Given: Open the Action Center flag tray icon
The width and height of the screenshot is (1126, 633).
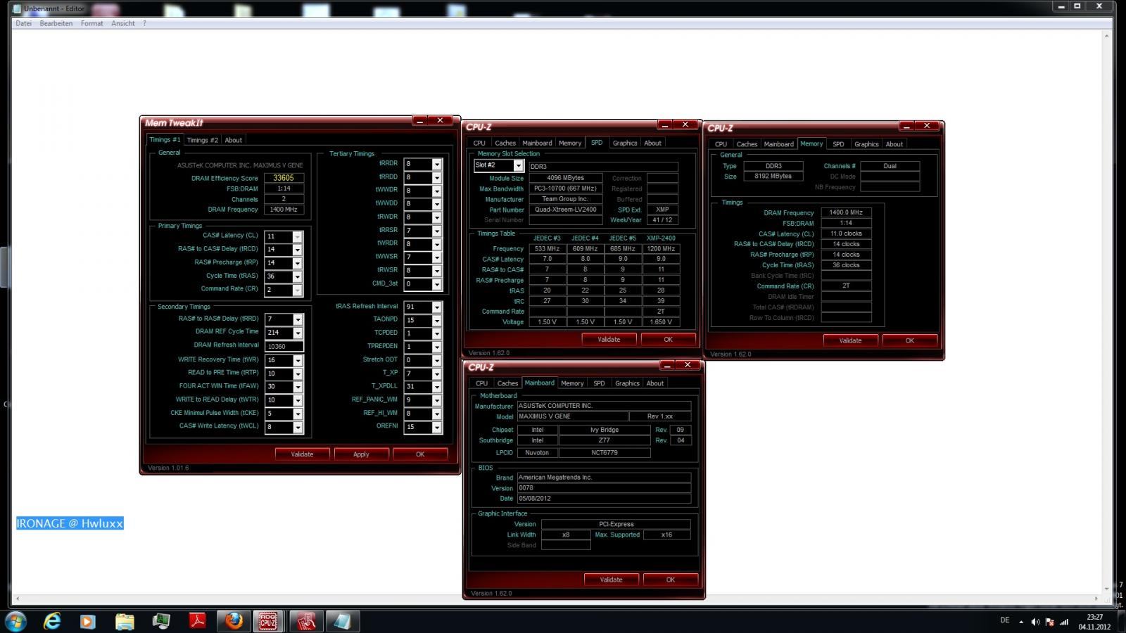Looking at the screenshot, I should (x=1049, y=622).
